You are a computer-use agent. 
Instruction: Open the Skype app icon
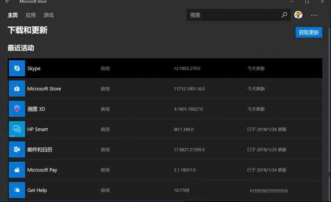point(17,69)
